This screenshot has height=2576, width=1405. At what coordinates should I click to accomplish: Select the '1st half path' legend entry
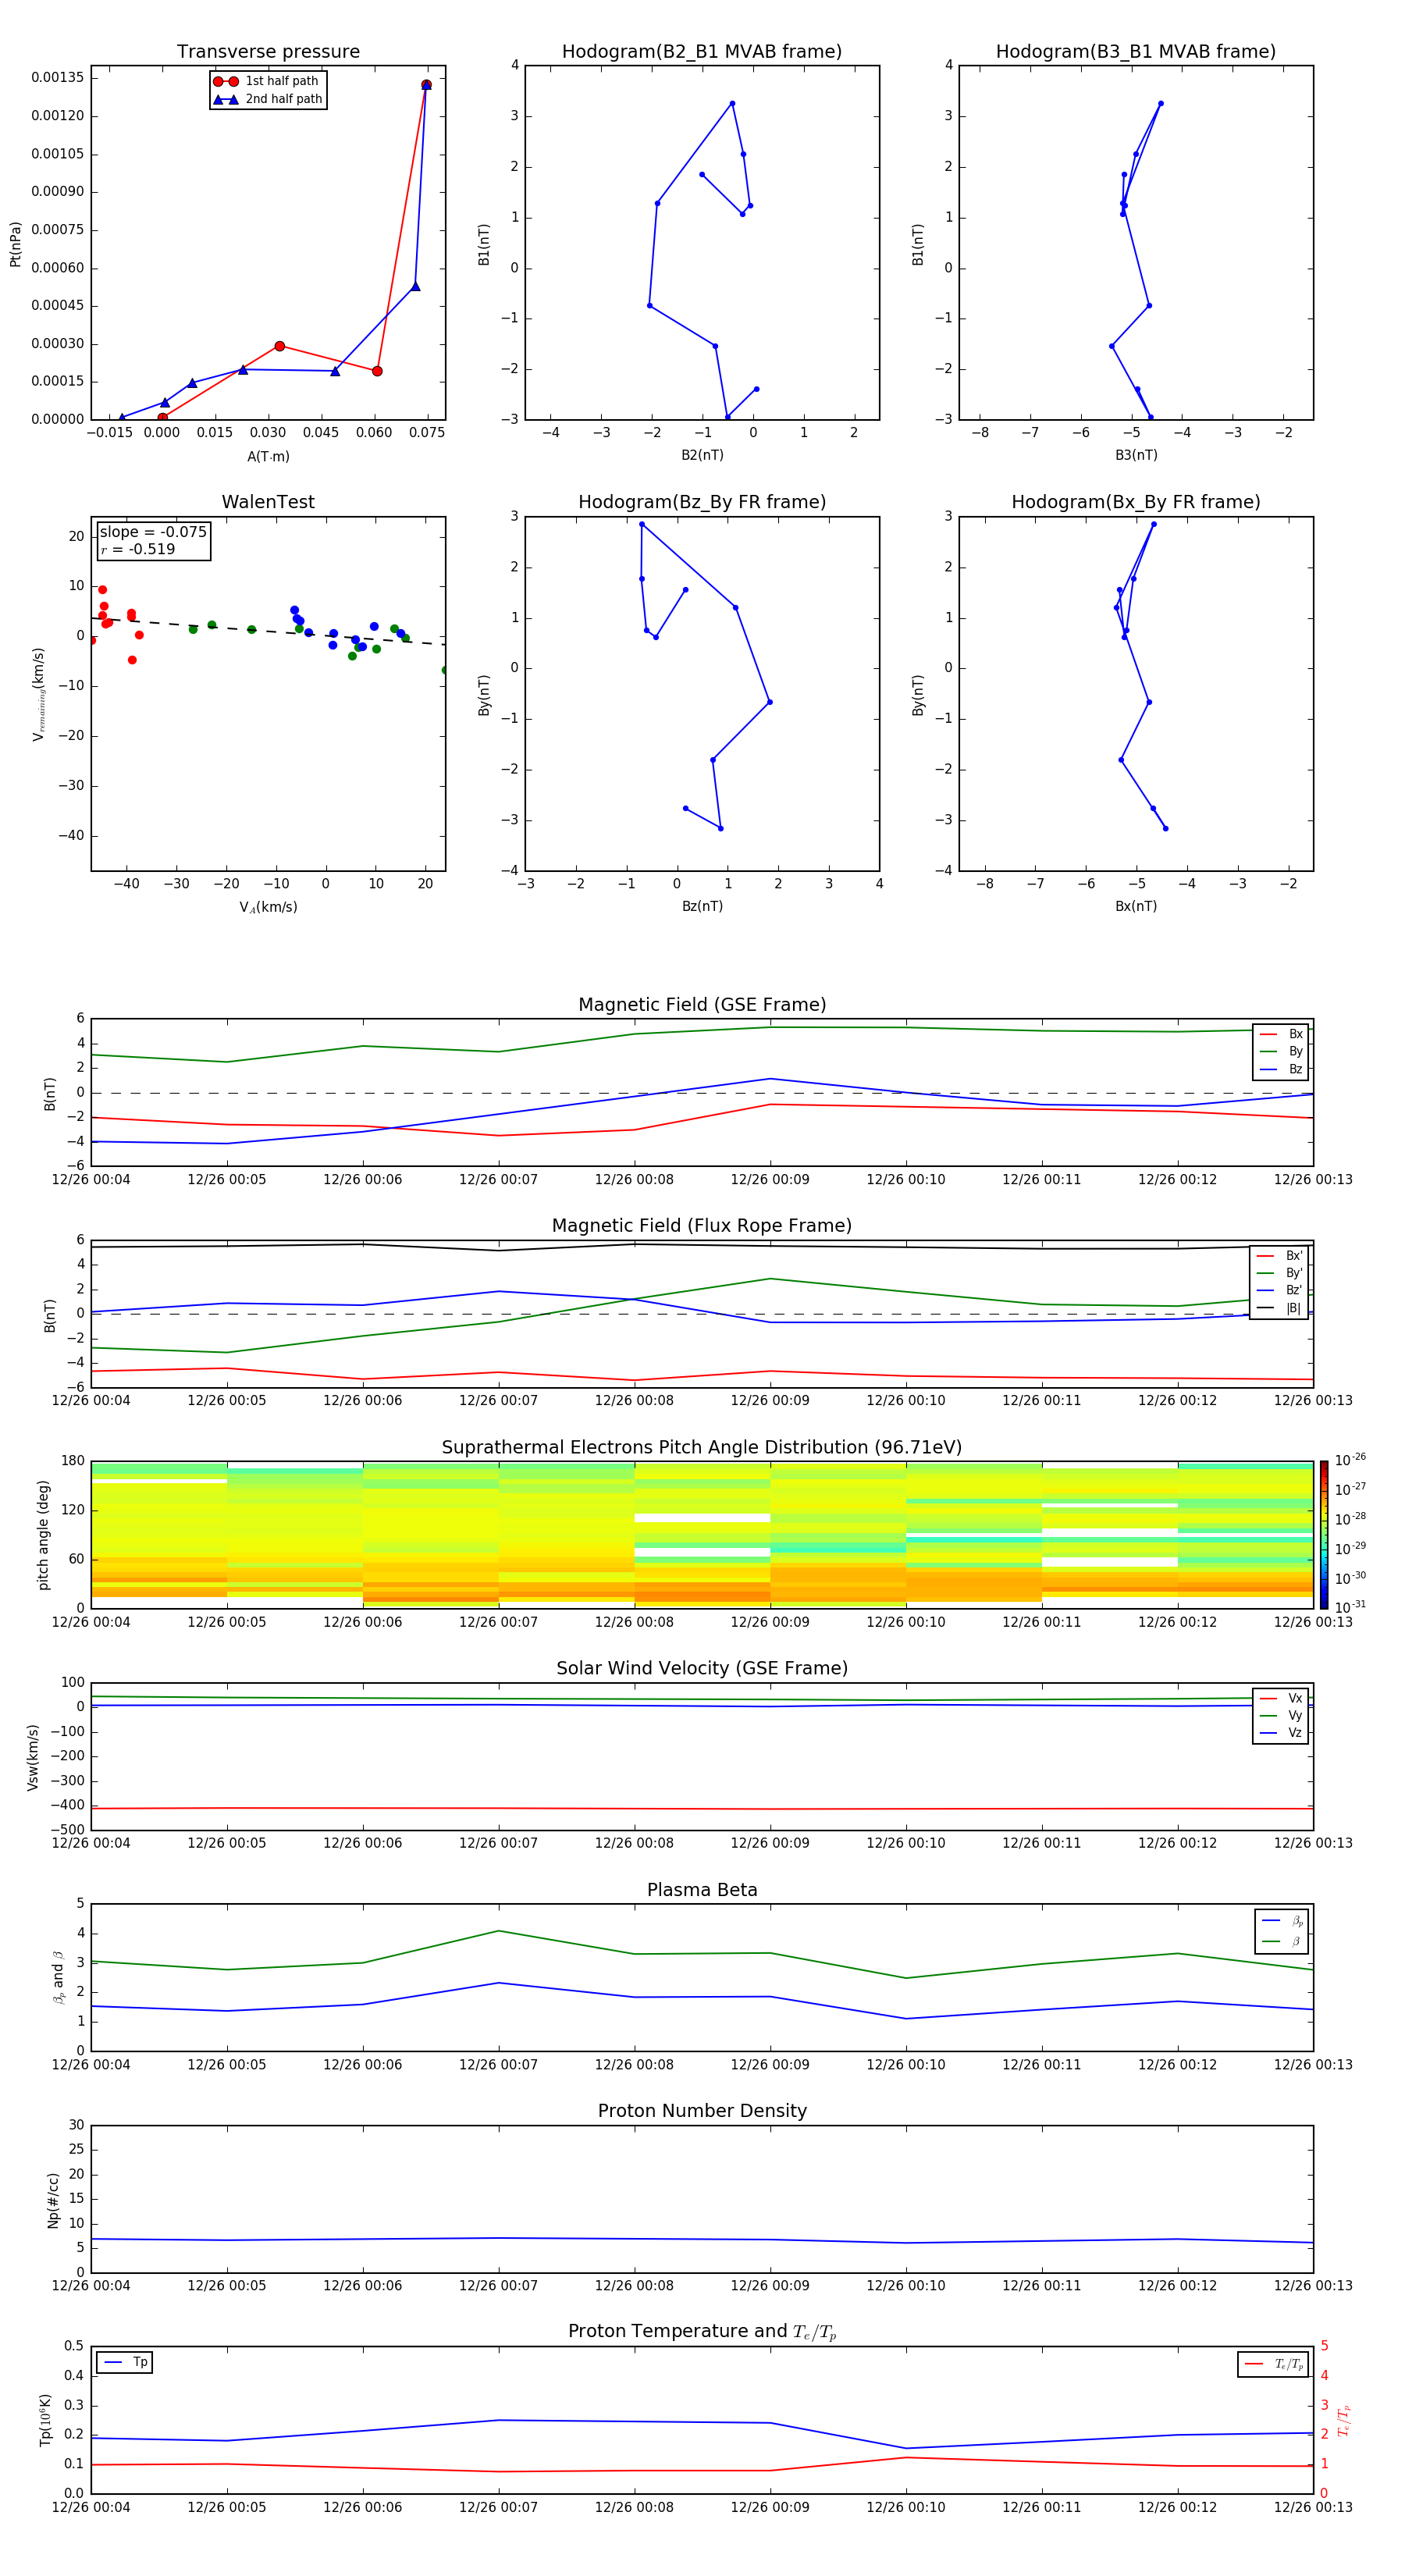(x=267, y=81)
